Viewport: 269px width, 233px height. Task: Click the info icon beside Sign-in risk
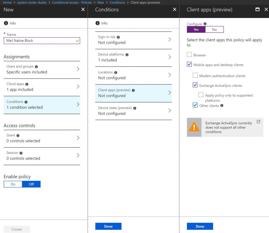click(118, 37)
